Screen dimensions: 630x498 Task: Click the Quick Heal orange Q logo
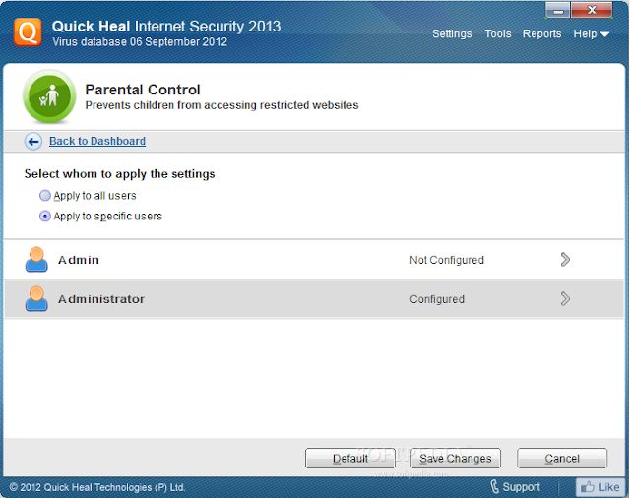[28, 32]
